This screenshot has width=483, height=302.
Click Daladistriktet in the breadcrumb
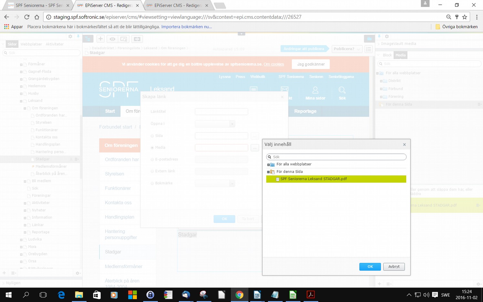click(103, 48)
